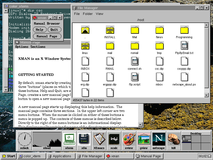Click the kill fist icon

(x=174, y=140)
